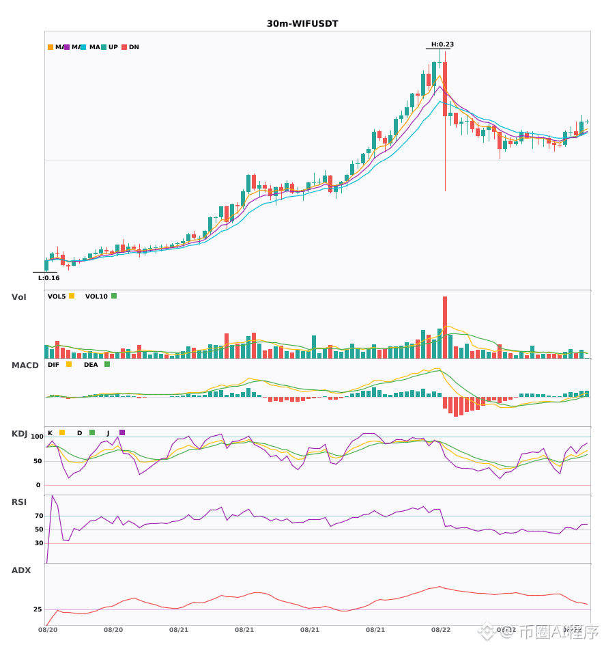Click the green VOL10 legend swatch
This screenshot has height=649, width=604.
tap(114, 296)
